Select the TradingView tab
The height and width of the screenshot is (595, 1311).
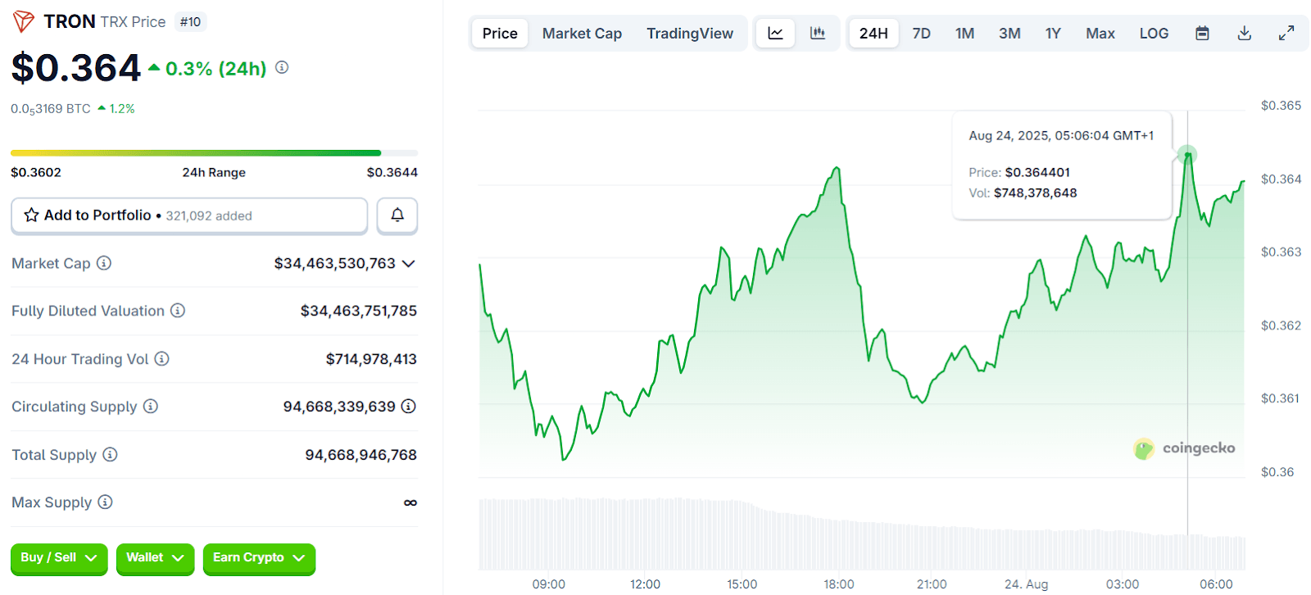point(690,34)
